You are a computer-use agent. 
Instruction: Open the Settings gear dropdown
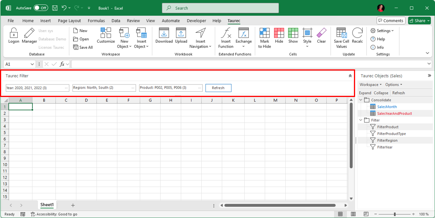coord(382,31)
